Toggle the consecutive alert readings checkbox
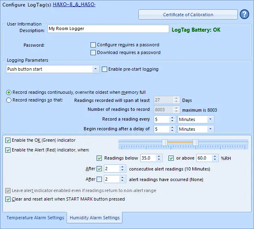 pyautogui.click(x=99, y=169)
